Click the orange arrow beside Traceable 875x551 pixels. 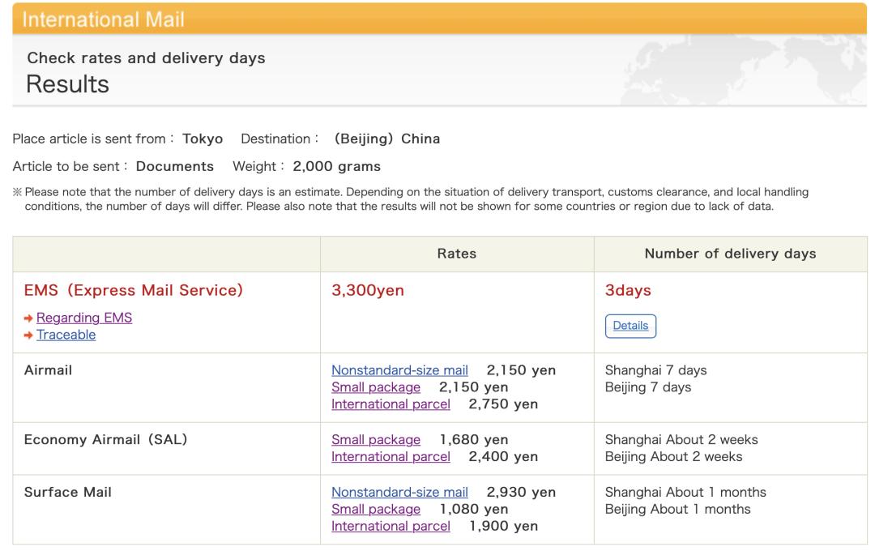[29, 335]
